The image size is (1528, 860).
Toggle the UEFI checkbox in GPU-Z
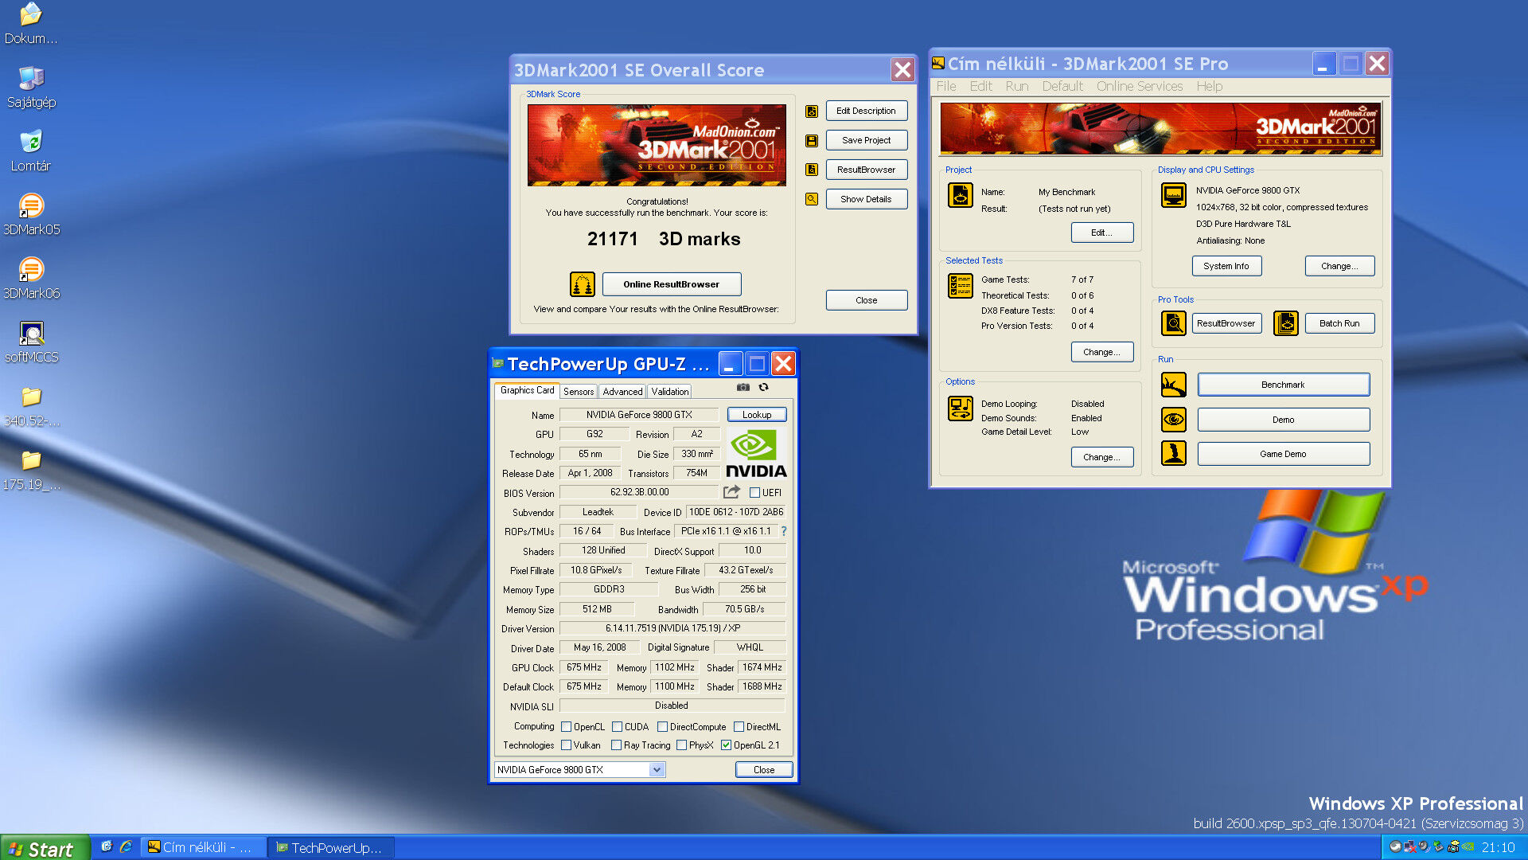(x=754, y=493)
